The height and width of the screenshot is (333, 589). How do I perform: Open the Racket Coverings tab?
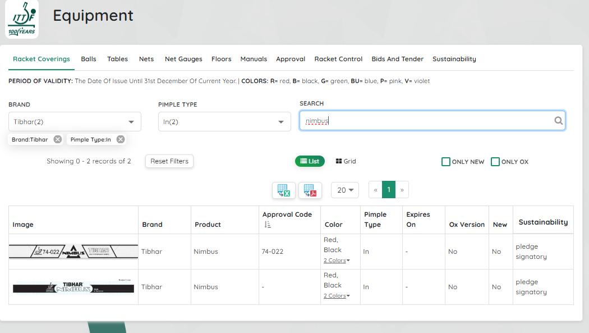tap(42, 59)
